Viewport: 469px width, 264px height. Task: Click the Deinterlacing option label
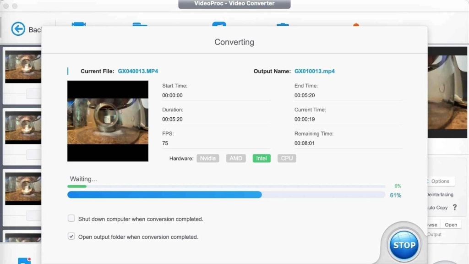pos(440,194)
